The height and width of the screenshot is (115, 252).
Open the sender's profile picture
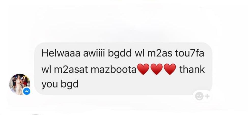[20, 84]
